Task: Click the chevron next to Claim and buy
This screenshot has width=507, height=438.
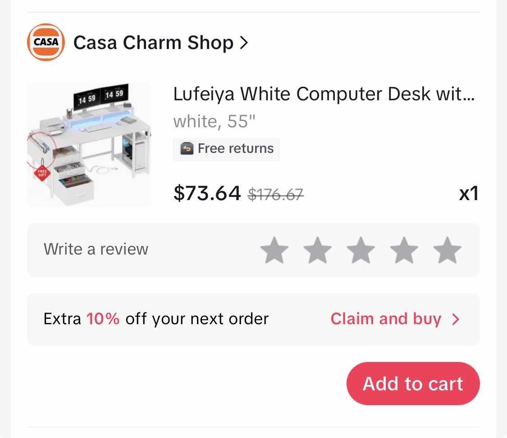Action: click(x=456, y=319)
